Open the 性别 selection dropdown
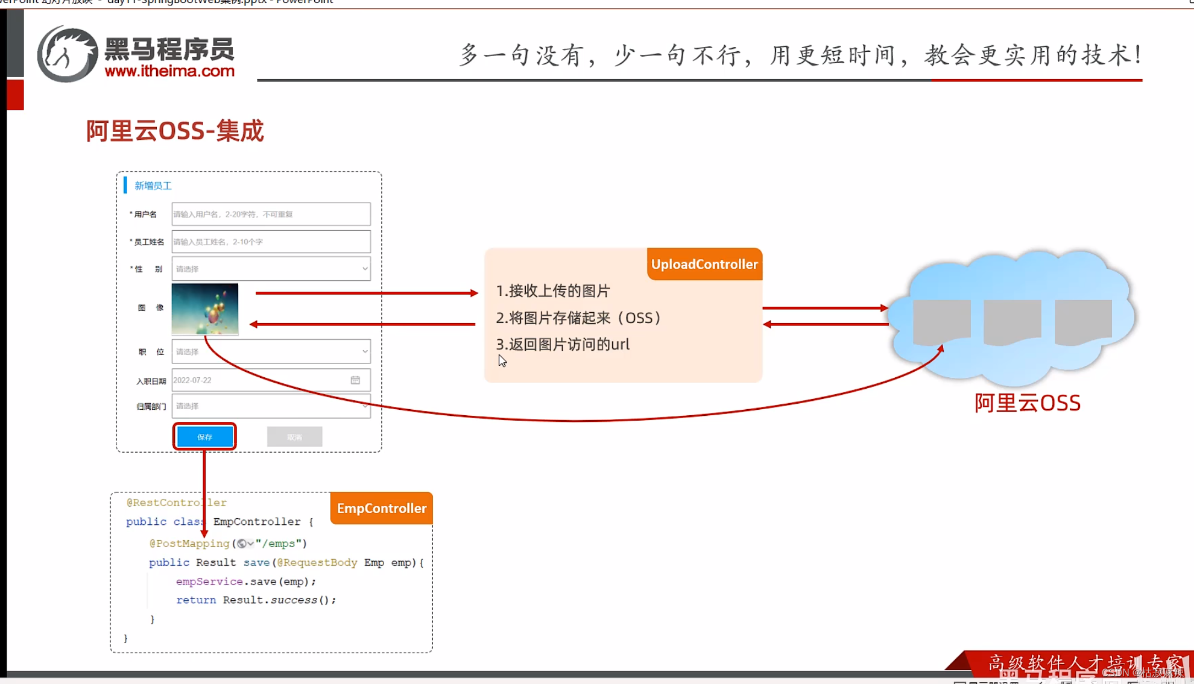 pos(364,268)
